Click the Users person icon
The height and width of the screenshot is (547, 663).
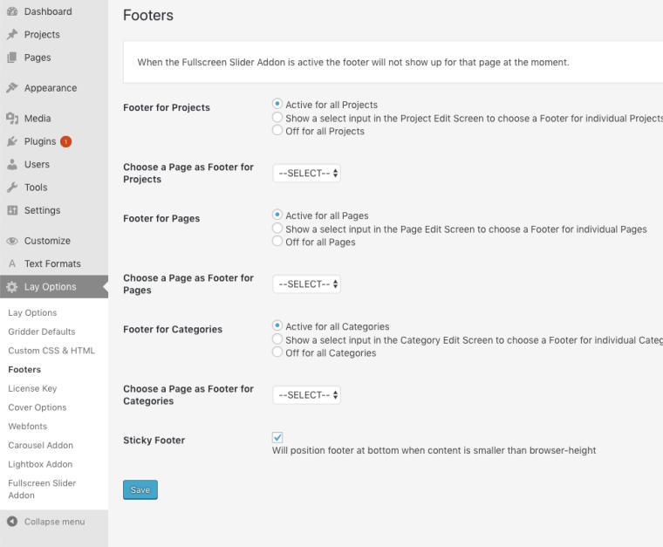[x=12, y=164]
